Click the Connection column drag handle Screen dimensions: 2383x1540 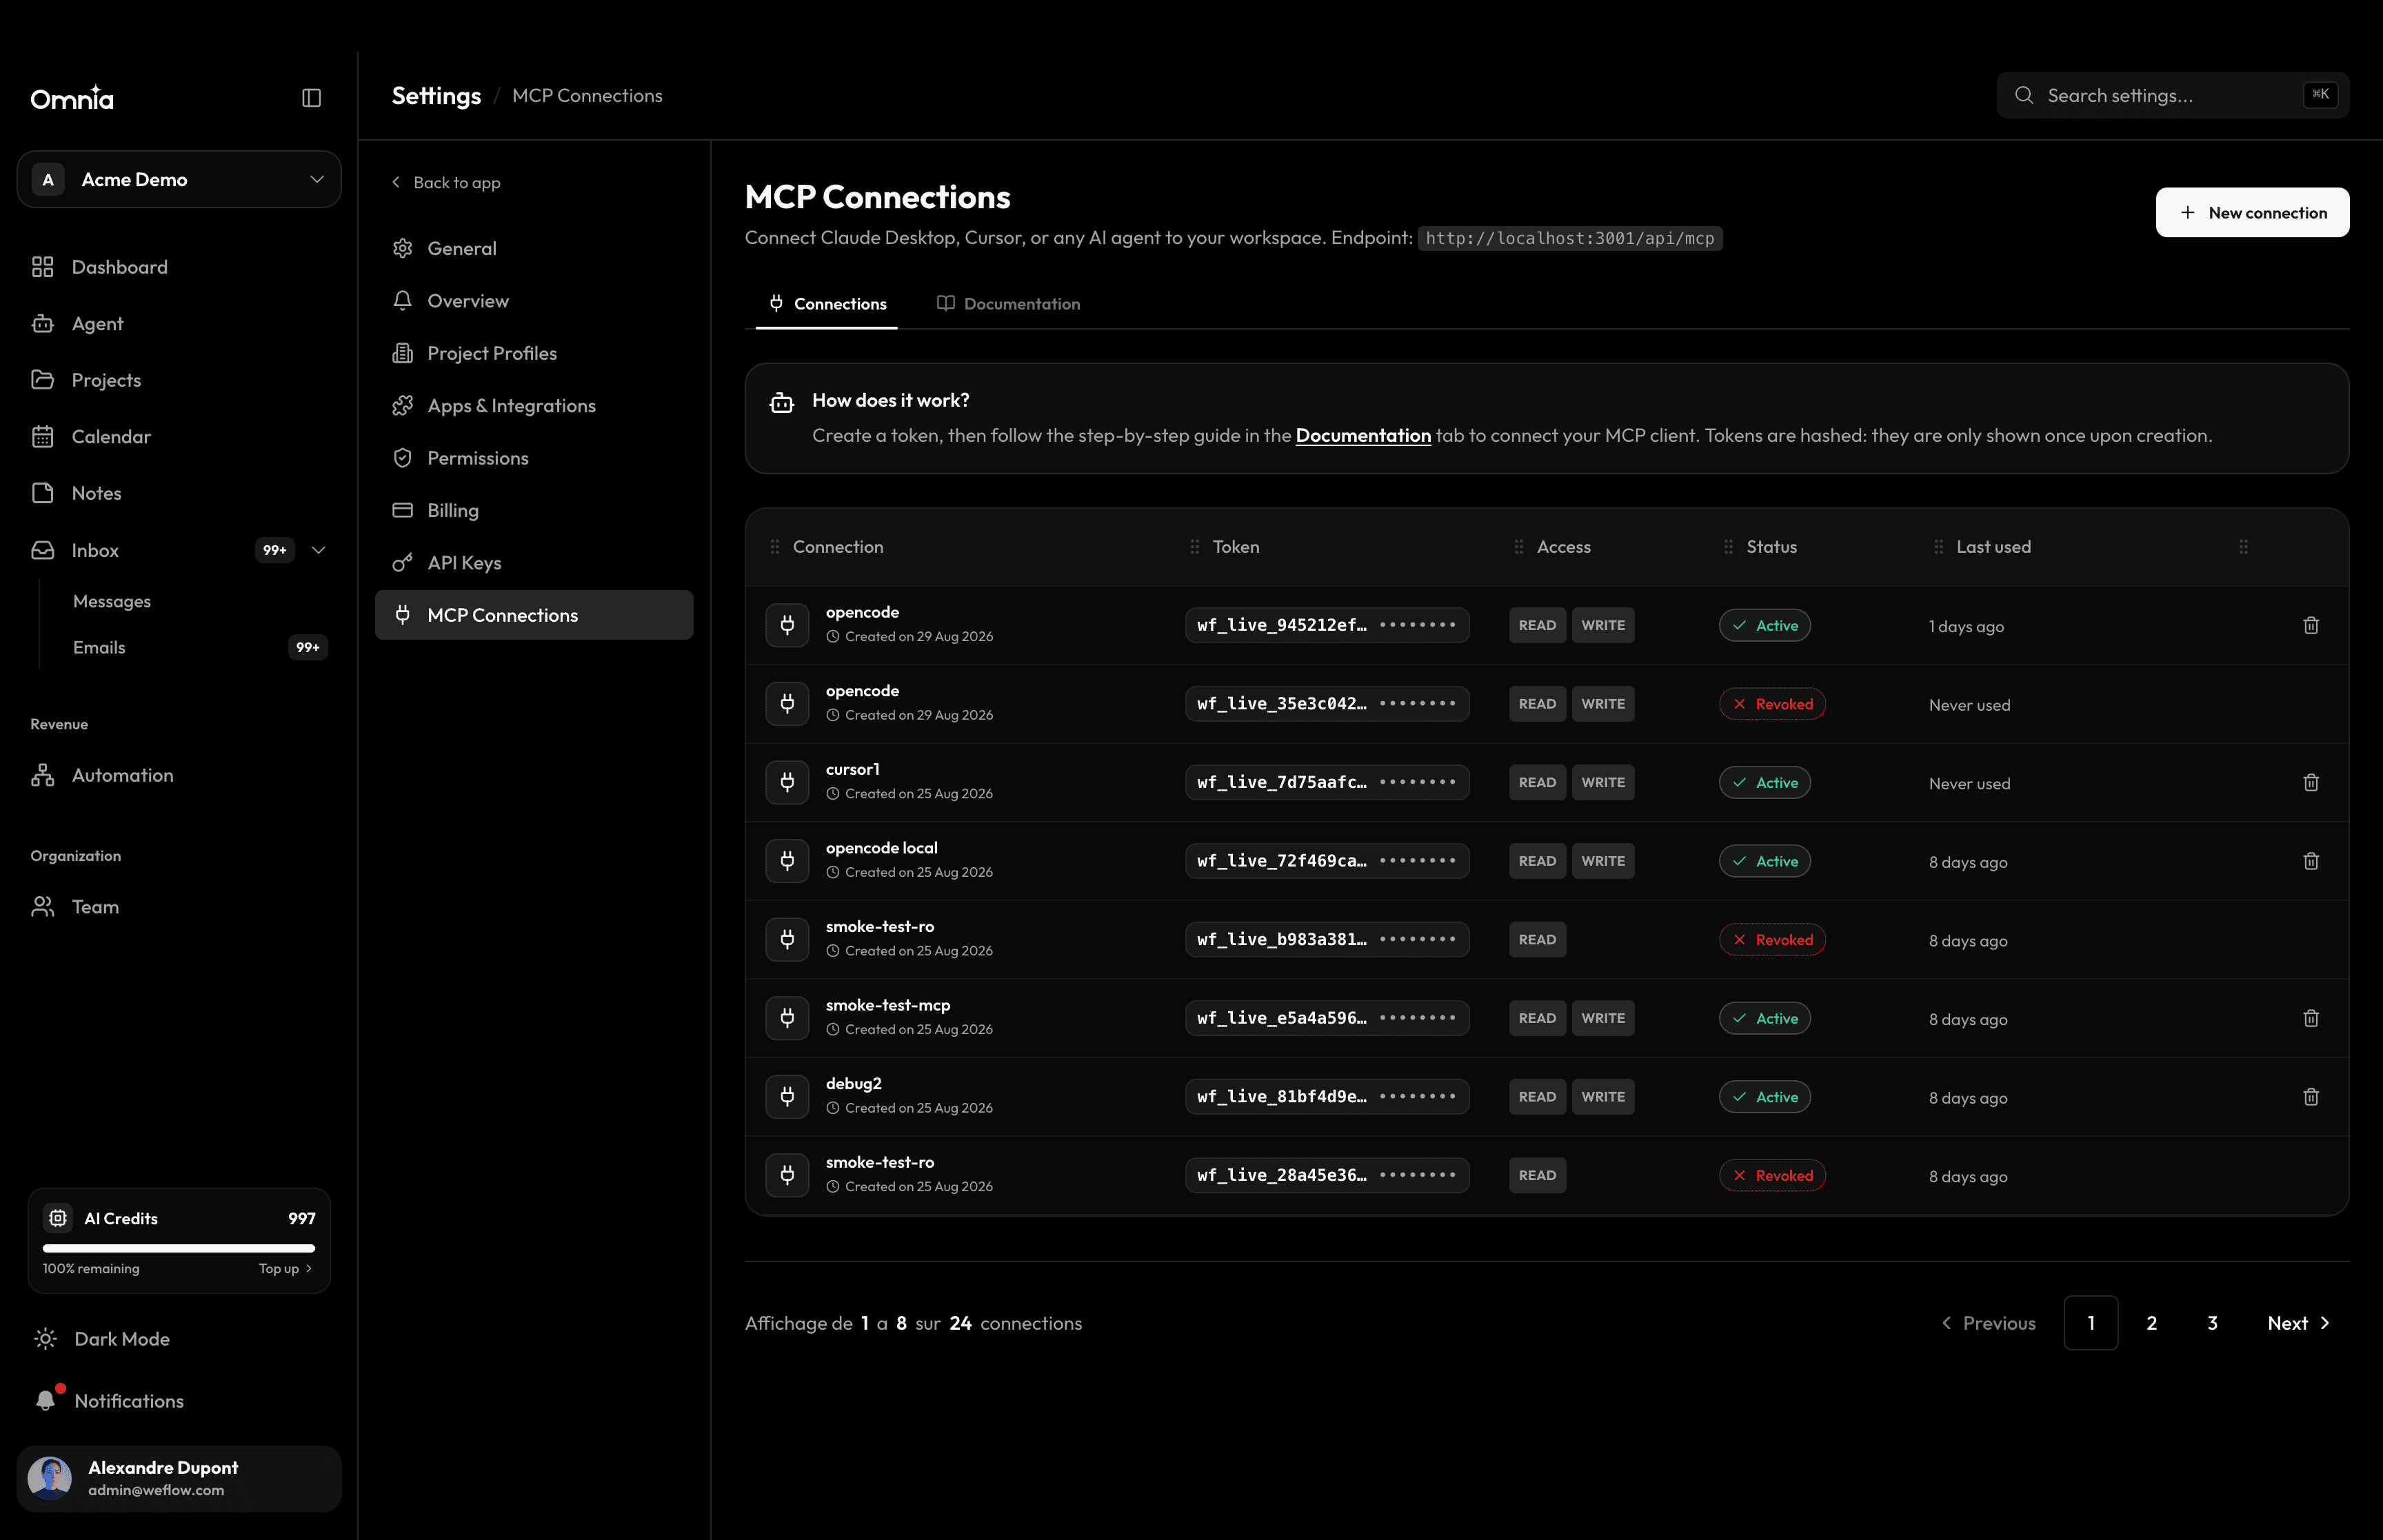(x=775, y=547)
